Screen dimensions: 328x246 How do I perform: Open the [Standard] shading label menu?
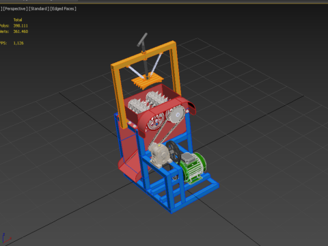39,9
